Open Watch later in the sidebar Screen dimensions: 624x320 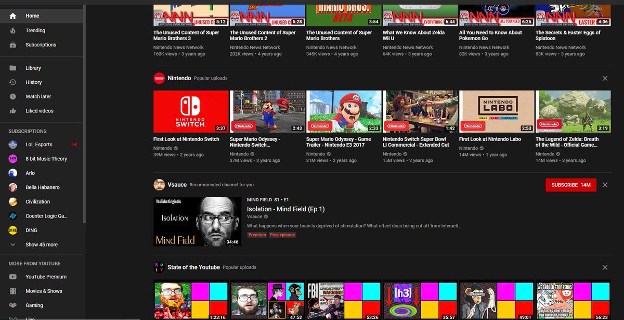pyautogui.click(x=41, y=97)
